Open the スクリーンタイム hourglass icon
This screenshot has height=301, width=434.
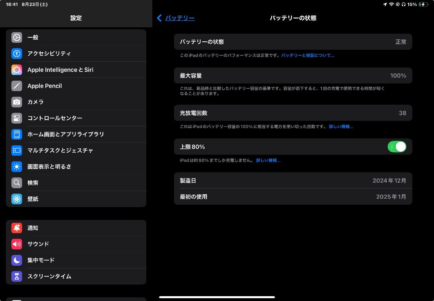(17, 276)
